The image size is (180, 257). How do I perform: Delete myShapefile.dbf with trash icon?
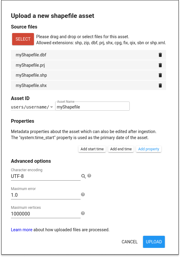tap(160, 55)
